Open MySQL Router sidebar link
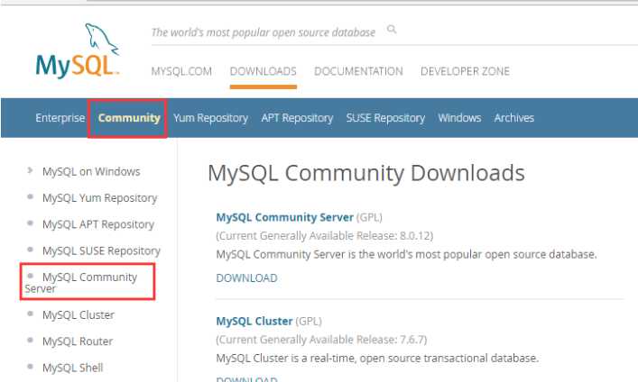This screenshot has width=638, height=382. (78, 341)
